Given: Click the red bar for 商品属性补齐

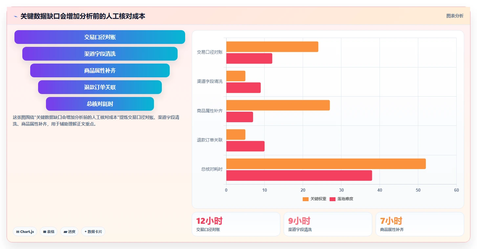Looking at the screenshot, I should tap(240, 117).
